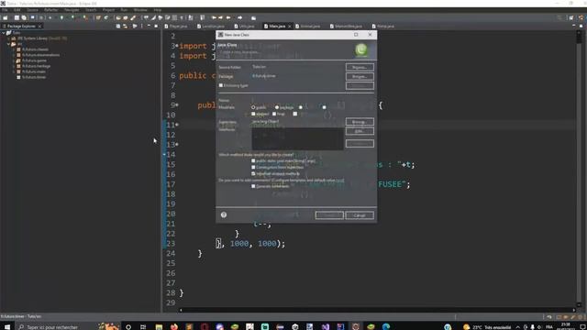Check the abstract modifier checkbox

click(253, 114)
